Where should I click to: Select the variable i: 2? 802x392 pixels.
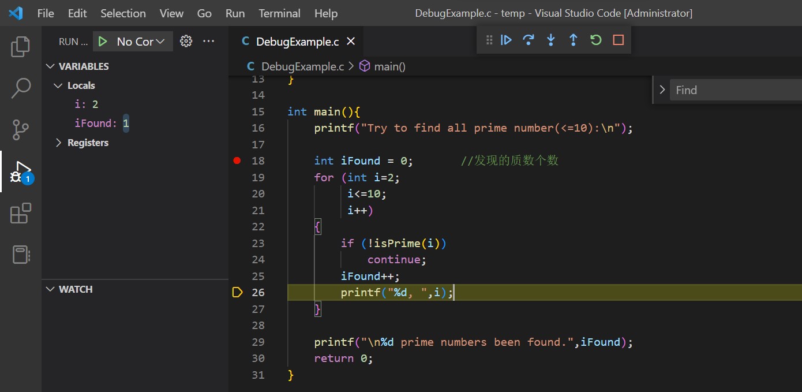tap(87, 104)
